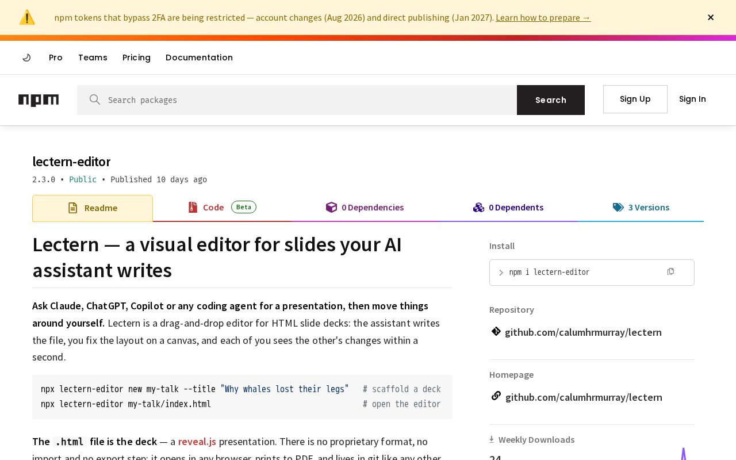The height and width of the screenshot is (460, 736).
Task: Copy the npm install command
Action: pos(670,271)
